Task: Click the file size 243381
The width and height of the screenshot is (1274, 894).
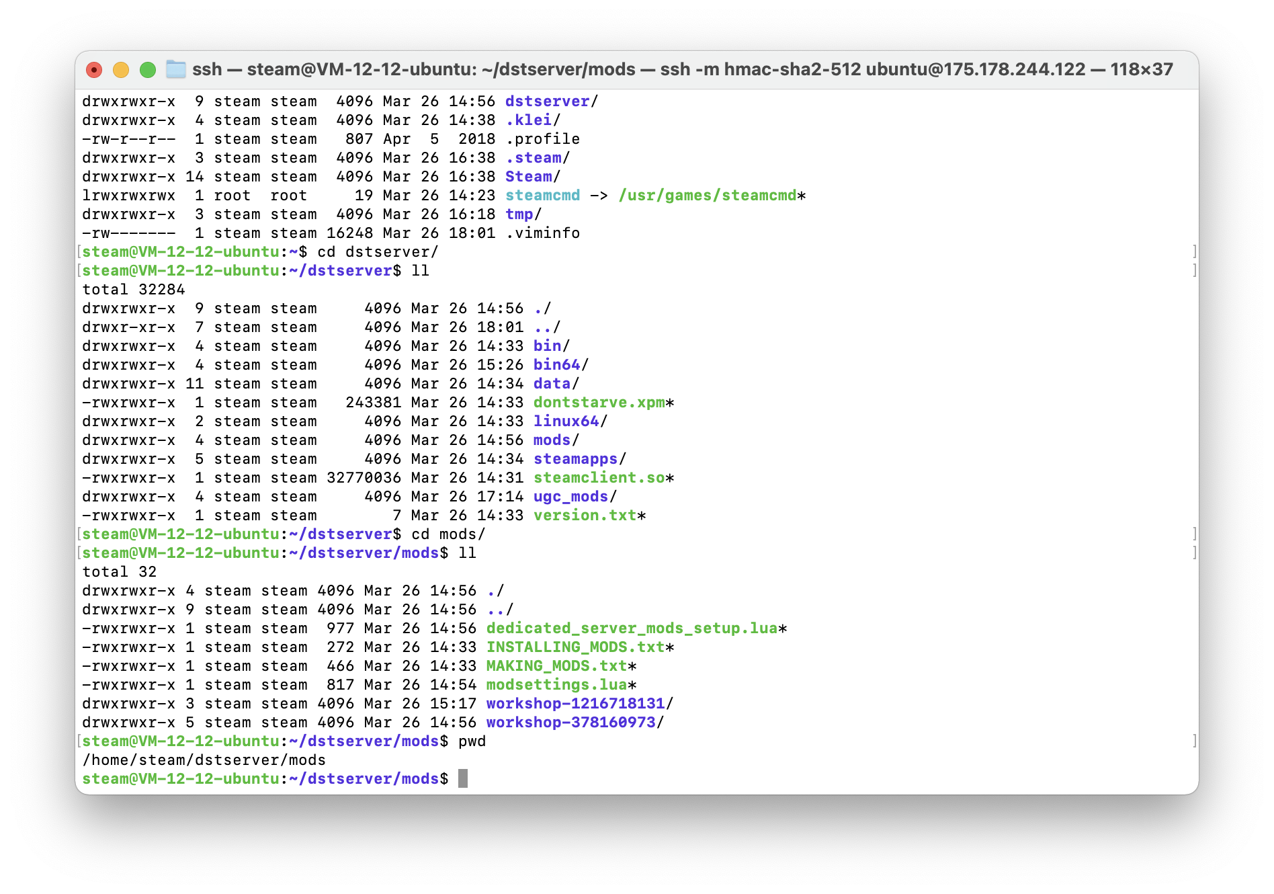Action: [374, 403]
